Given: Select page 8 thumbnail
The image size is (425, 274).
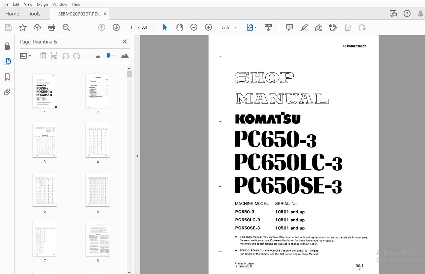Looking at the screenshot, I should pos(98,239).
